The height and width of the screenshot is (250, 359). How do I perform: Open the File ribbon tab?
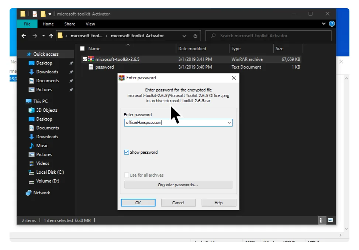[27, 24]
